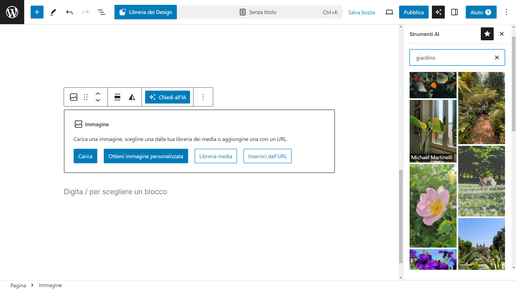Image resolution: width=516 pixels, height=290 pixels.
Task: Open the WordPress logo menu
Action: pyautogui.click(x=12, y=12)
